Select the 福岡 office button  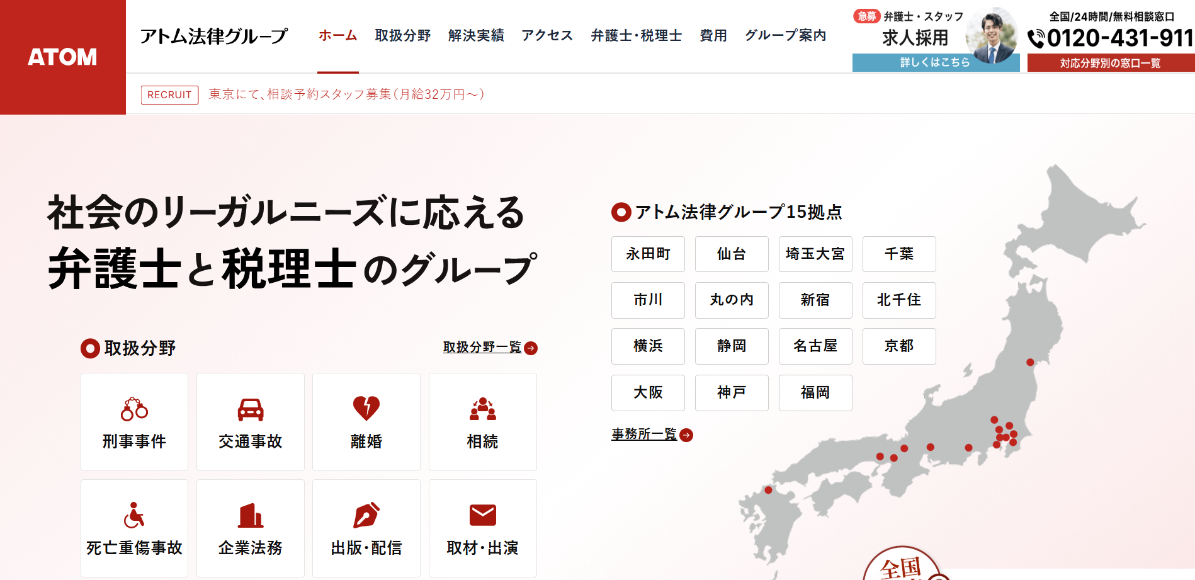click(x=815, y=393)
